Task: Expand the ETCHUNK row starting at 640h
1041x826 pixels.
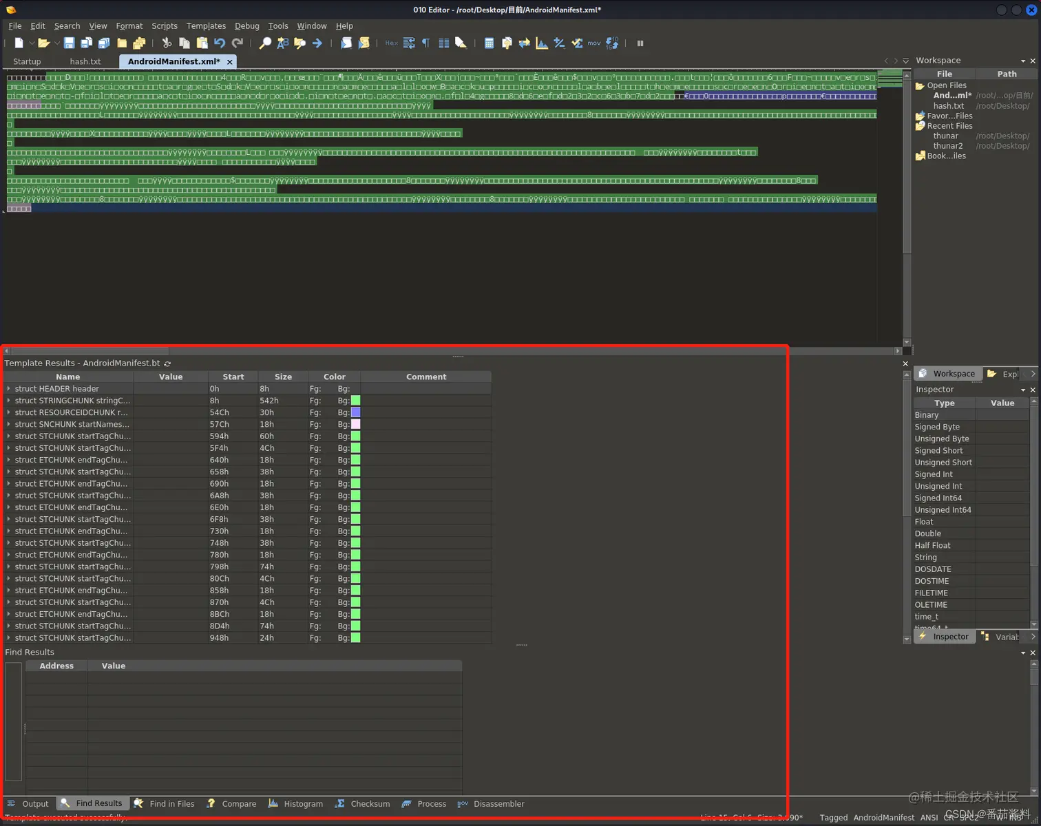Action: pyautogui.click(x=9, y=460)
